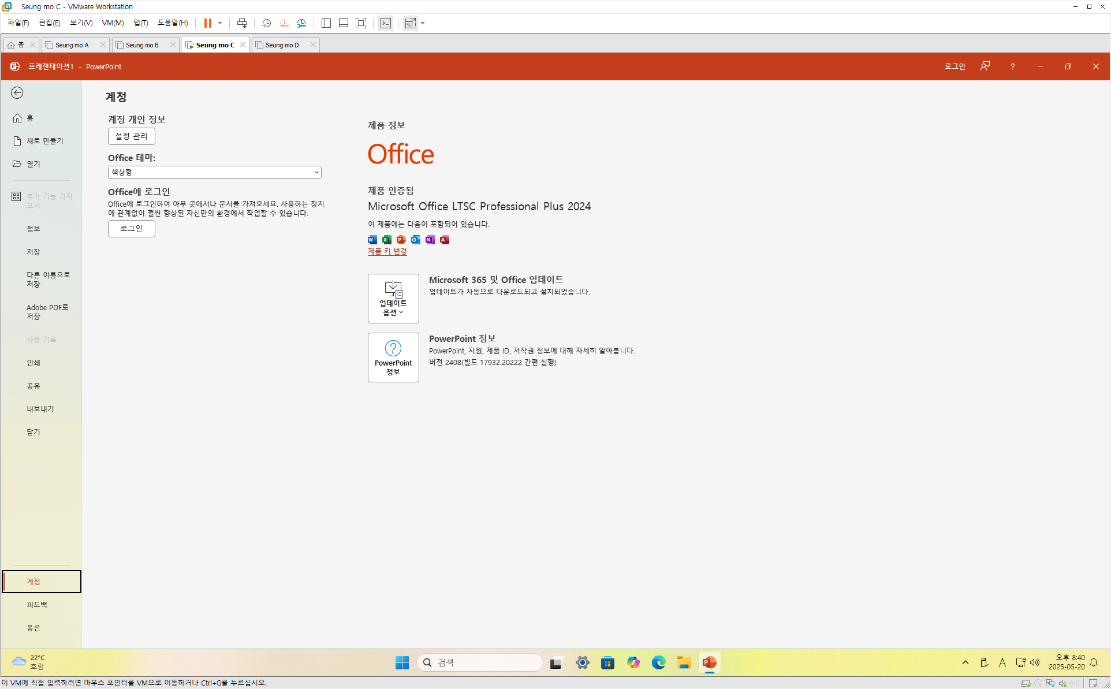Expand the Office 테마 dropdown

tap(214, 172)
